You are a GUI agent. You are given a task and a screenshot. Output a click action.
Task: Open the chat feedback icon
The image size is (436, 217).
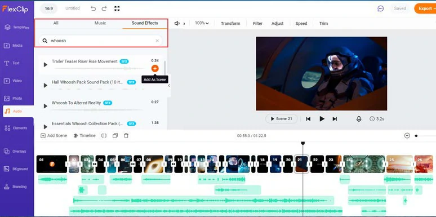click(381, 8)
